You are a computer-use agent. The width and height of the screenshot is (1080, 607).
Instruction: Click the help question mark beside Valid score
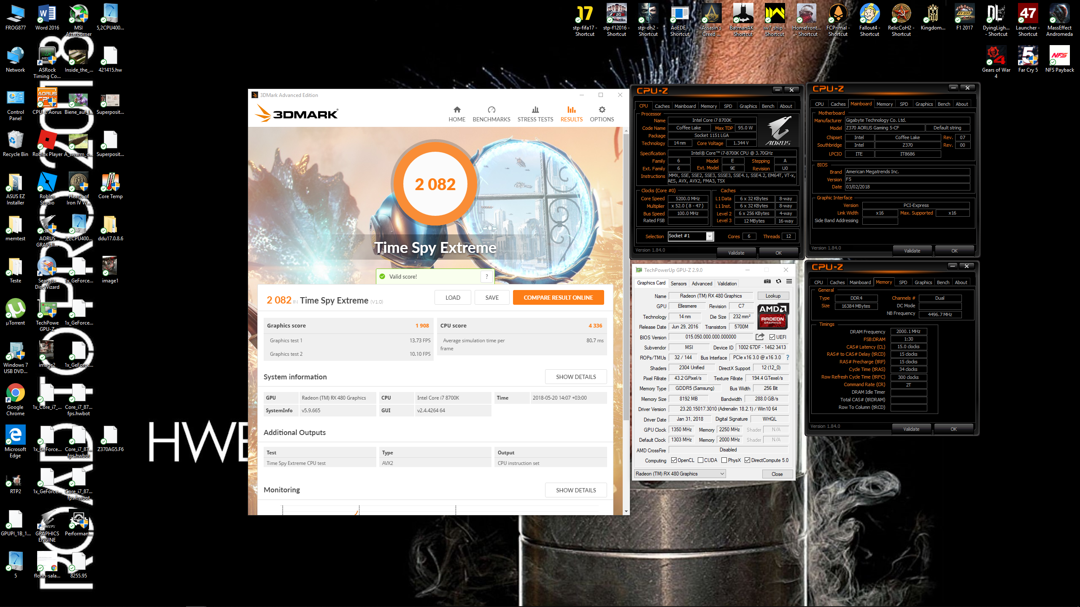[x=486, y=277]
